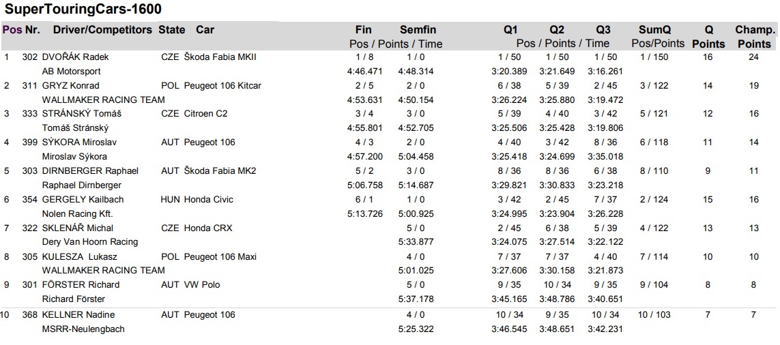The width and height of the screenshot is (780, 345).
Task: Click Q3 time 3:16.261
Action: [x=605, y=71]
